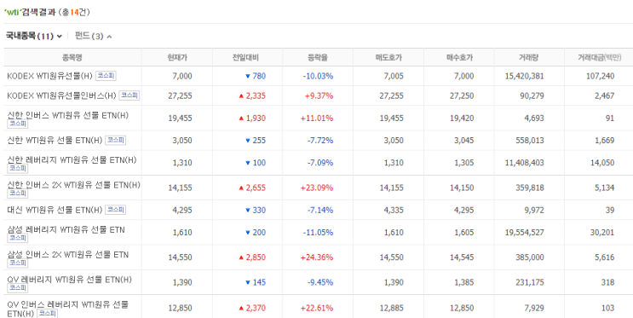Expand the 국내종목 (11) section
Viewport: 633px width, 318px height.
pos(33,37)
